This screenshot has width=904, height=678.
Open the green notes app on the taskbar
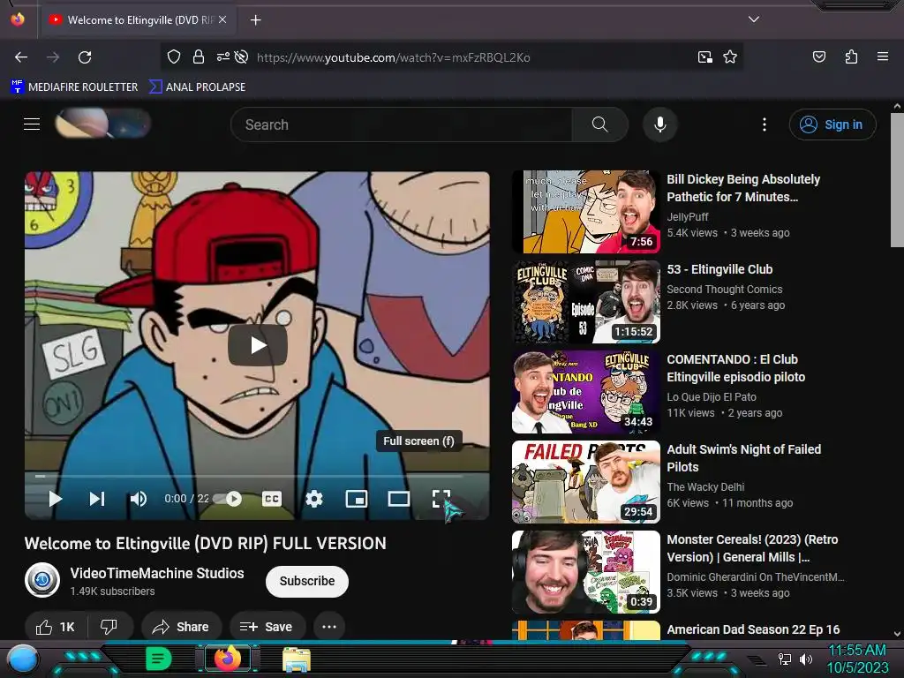(159, 659)
